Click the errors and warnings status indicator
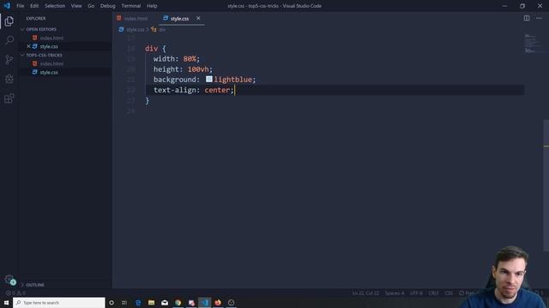Viewport: 549px width, 308px height. (x=15, y=293)
